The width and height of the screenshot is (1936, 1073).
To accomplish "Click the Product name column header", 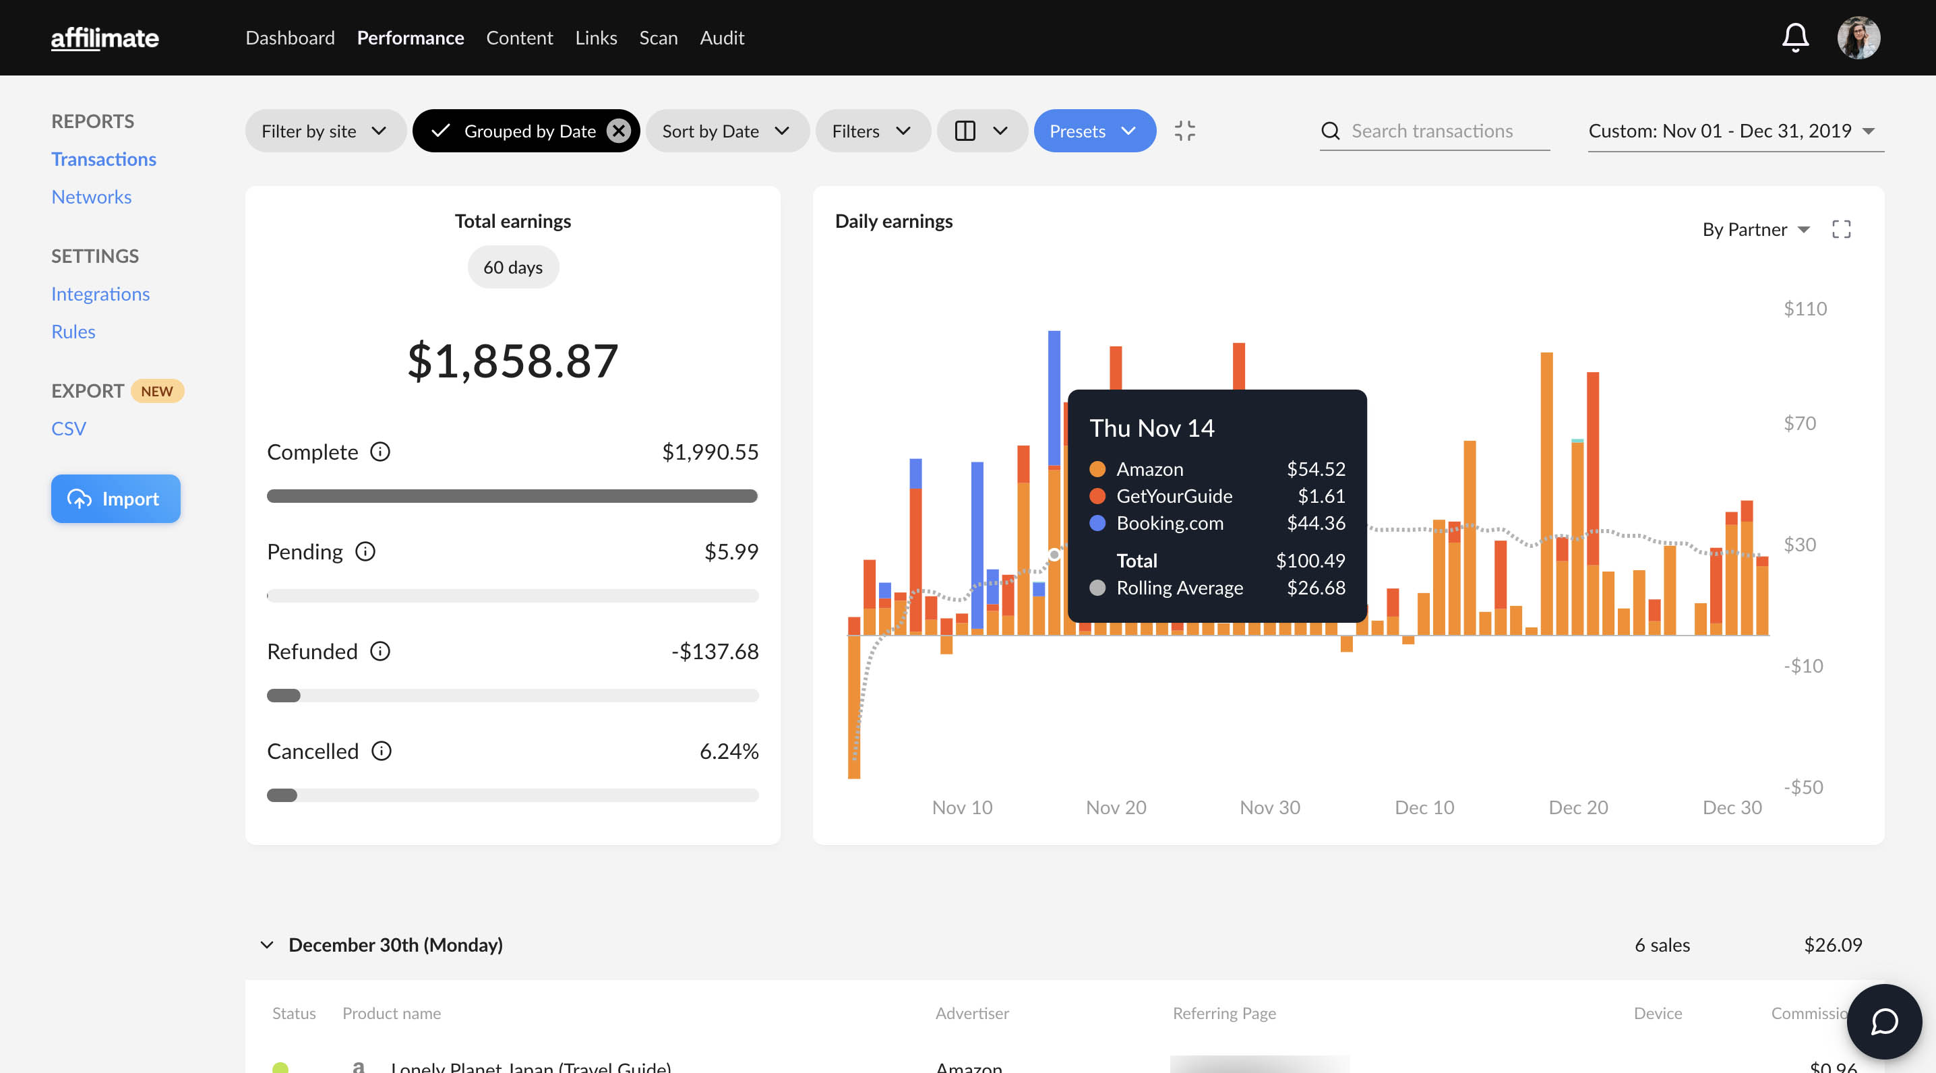I will (x=392, y=1013).
